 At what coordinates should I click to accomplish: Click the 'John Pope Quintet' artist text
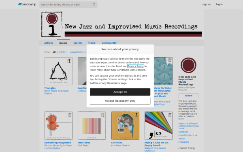pos(120,146)
